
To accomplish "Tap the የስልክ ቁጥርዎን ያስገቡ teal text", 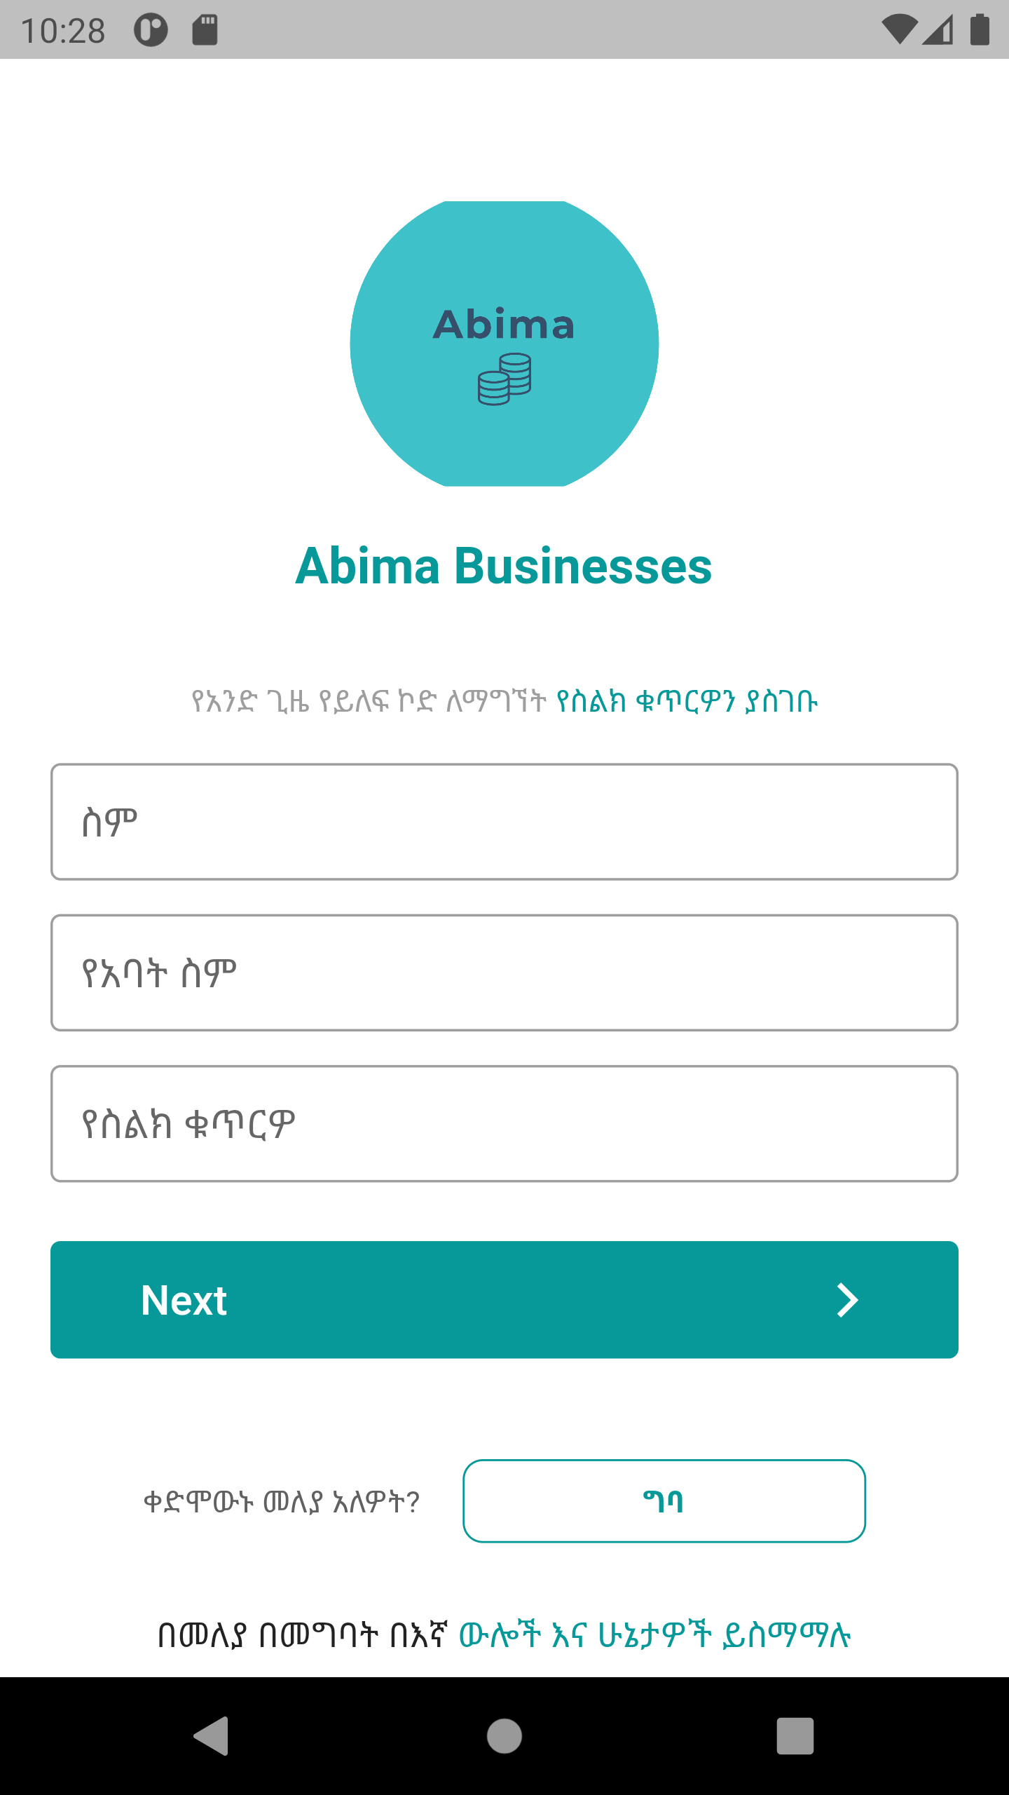I will pyautogui.click(x=687, y=701).
